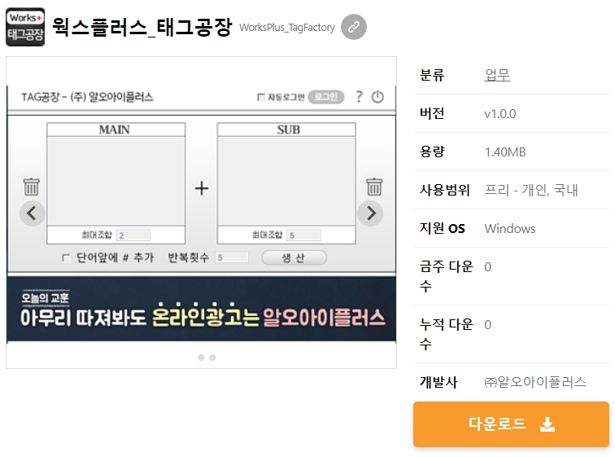
Task: Enable the 단어앞에 # 추가 checkbox
Action: (x=66, y=258)
